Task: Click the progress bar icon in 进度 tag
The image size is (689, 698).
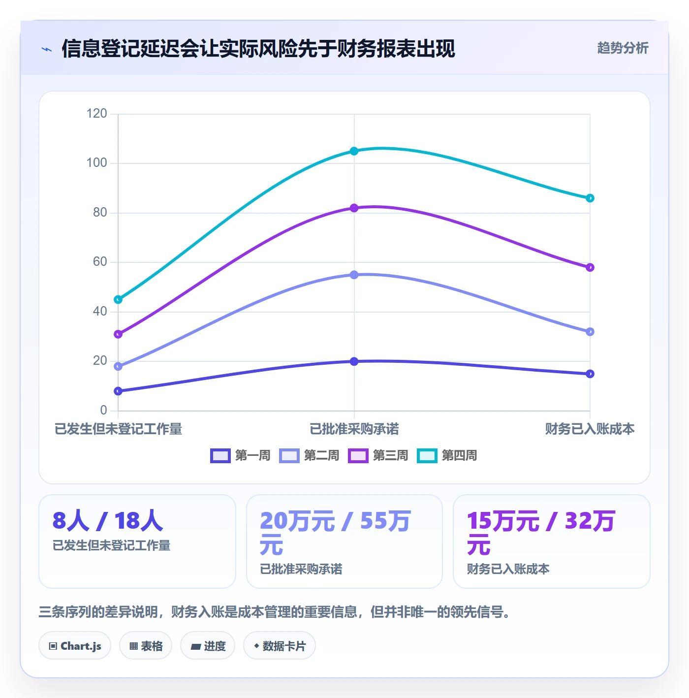Action: point(196,647)
